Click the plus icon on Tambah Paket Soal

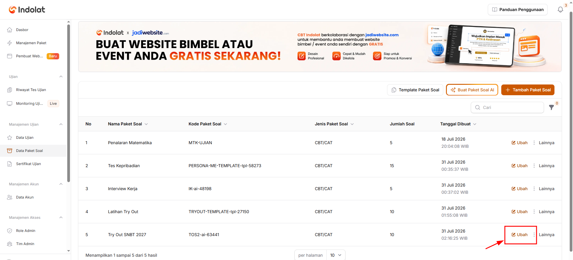508,90
